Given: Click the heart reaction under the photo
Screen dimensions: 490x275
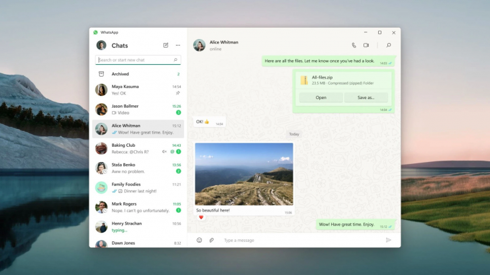Looking at the screenshot, I should [x=201, y=217].
